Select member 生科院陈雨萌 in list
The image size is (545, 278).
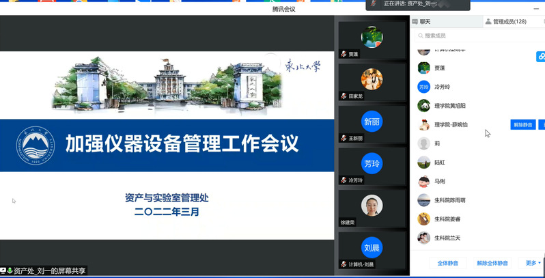(450, 200)
